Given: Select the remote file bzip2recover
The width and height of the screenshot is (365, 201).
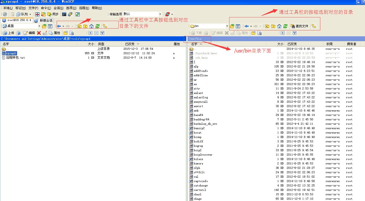Looking at the screenshot, I should [x=203, y=155].
